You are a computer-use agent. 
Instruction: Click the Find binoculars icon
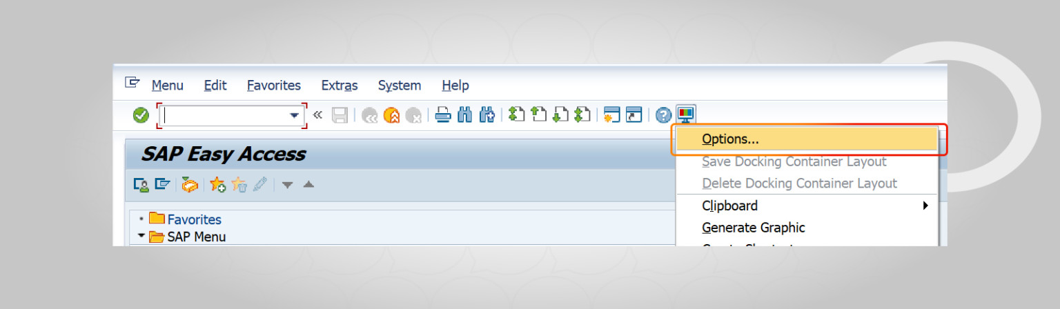point(465,115)
